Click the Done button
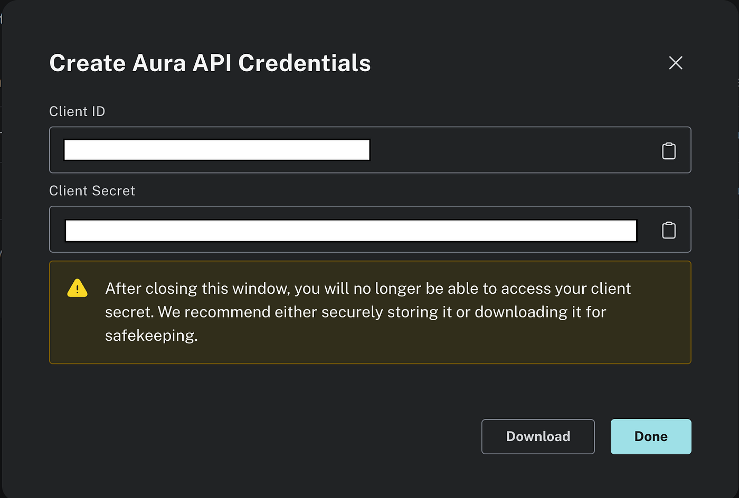The height and width of the screenshot is (498, 739). (x=651, y=436)
